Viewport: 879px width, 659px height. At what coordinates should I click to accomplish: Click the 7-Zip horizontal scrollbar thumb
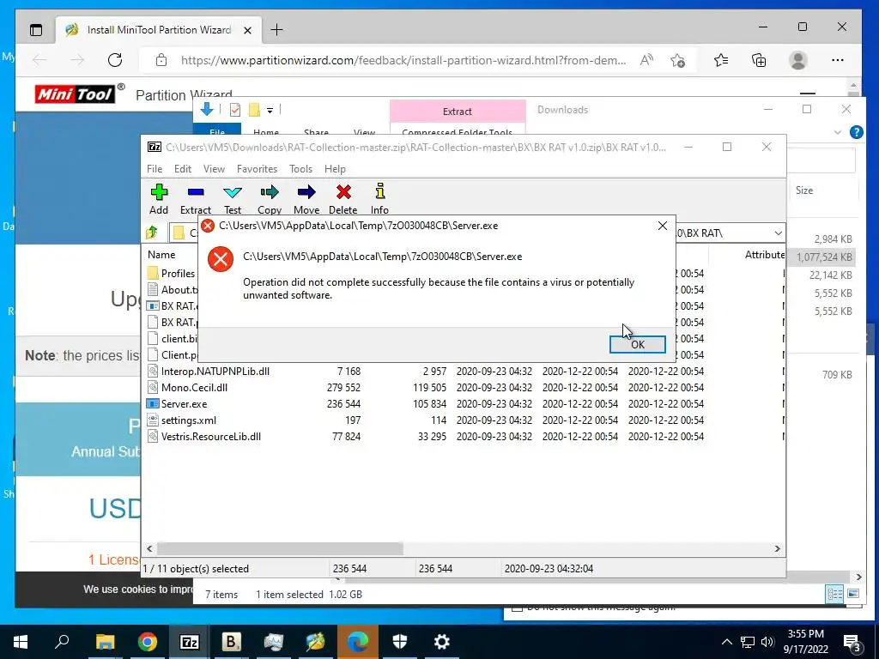tap(279, 548)
